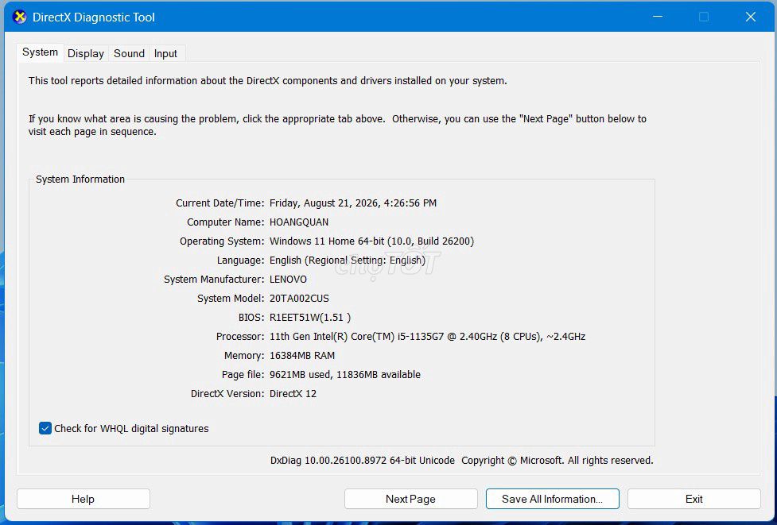Uncheck Check for WHQL digital signatures
Screen dimensions: 777x525
pyautogui.click(x=45, y=429)
